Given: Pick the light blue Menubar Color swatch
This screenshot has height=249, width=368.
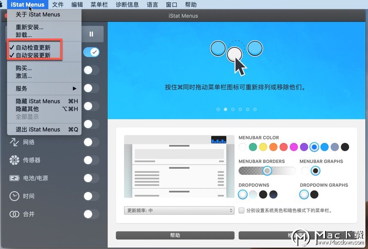Looking at the screenshot, I should [x=325, y=147].
